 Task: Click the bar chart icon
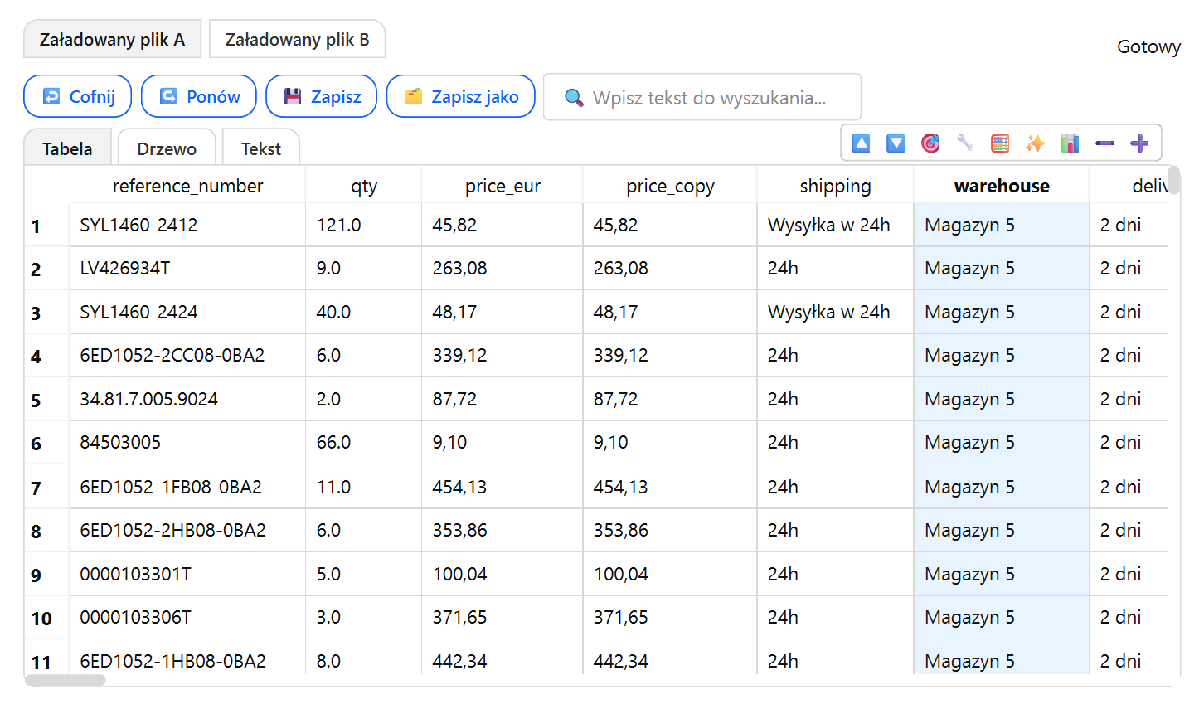tap(1070, 143)
